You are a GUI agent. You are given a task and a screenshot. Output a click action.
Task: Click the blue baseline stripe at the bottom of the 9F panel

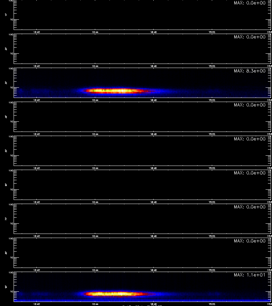(142, 301)
